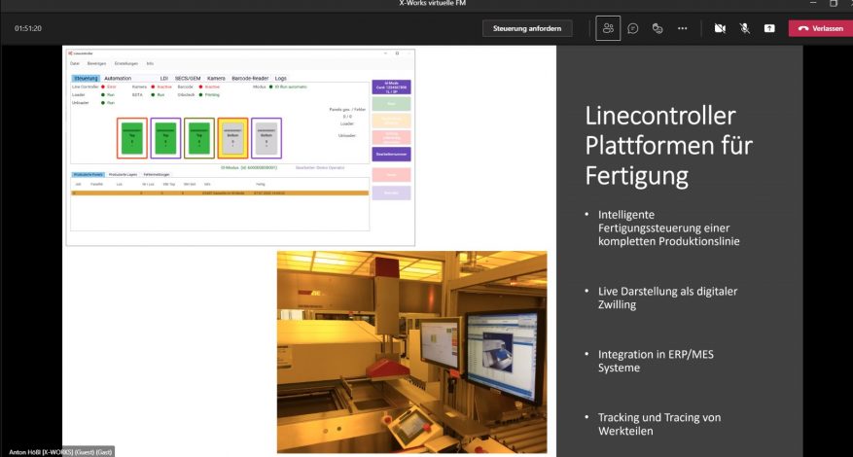The height and width of the screenshot is (457, 853).
Task: Open more actions ellipsis menu
Action: [x=682, y=28]
